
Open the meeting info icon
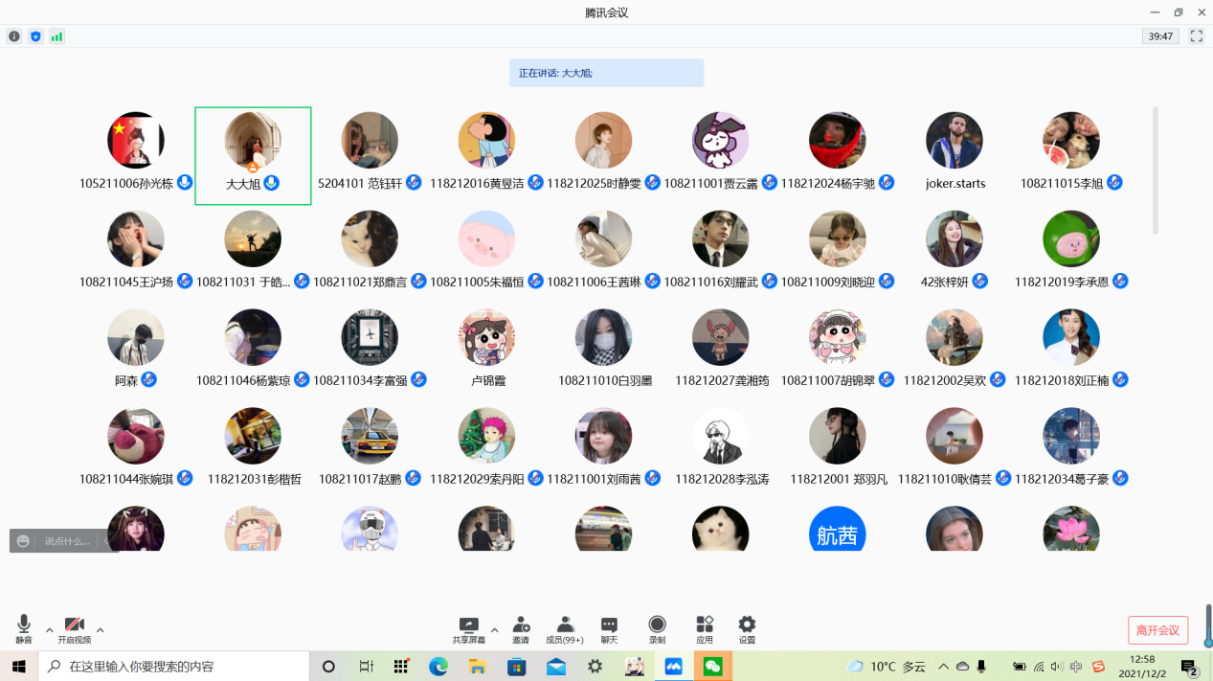(x=14, y=36)
